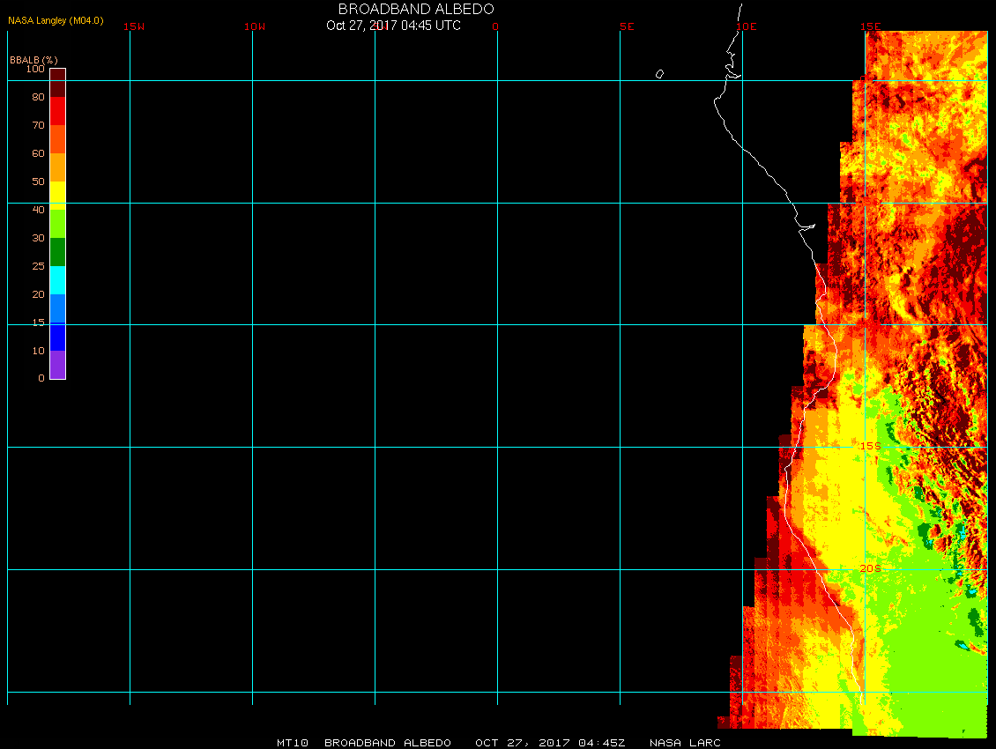Select the NASA Langley (M04.0) label
This screenshot has height=749, width=996.
tap(56, 20)
